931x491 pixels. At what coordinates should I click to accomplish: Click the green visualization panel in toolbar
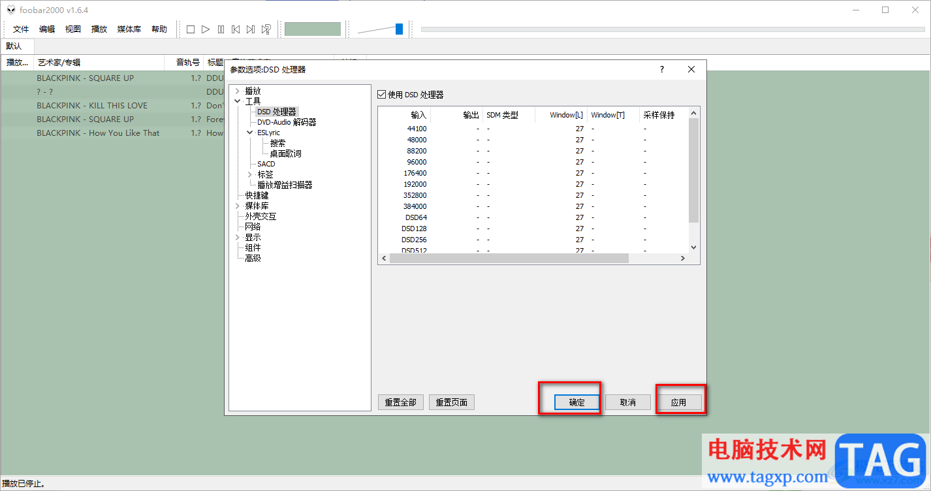(313, 29)
